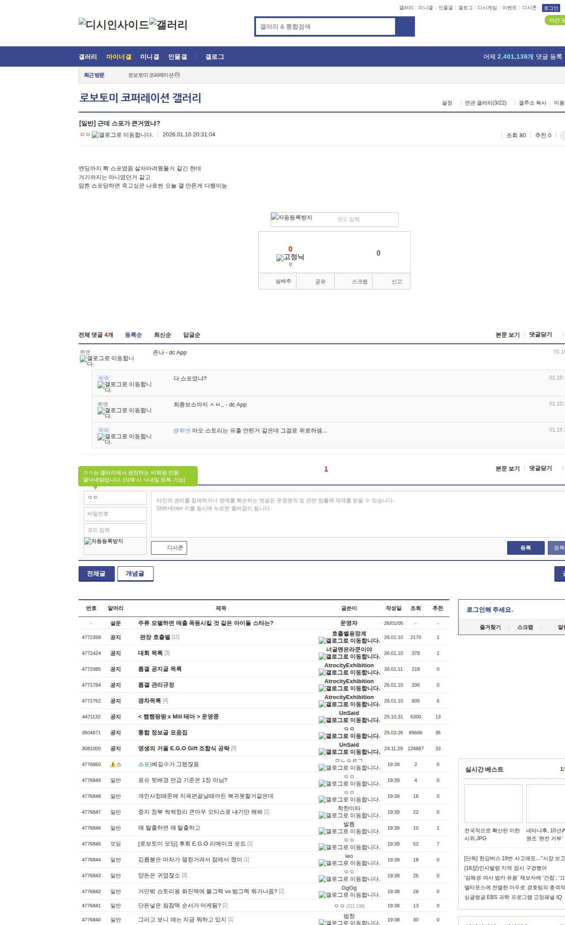Toggle 본문 보기 above the comments
Image resolution: width=565 pixels, height=925 pixels.
[x=507, y=335]
